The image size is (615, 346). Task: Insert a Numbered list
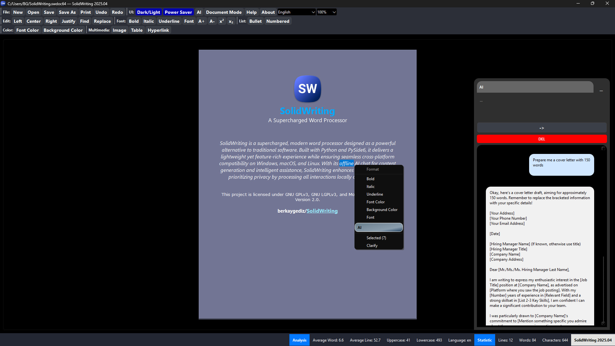point(278,21)
